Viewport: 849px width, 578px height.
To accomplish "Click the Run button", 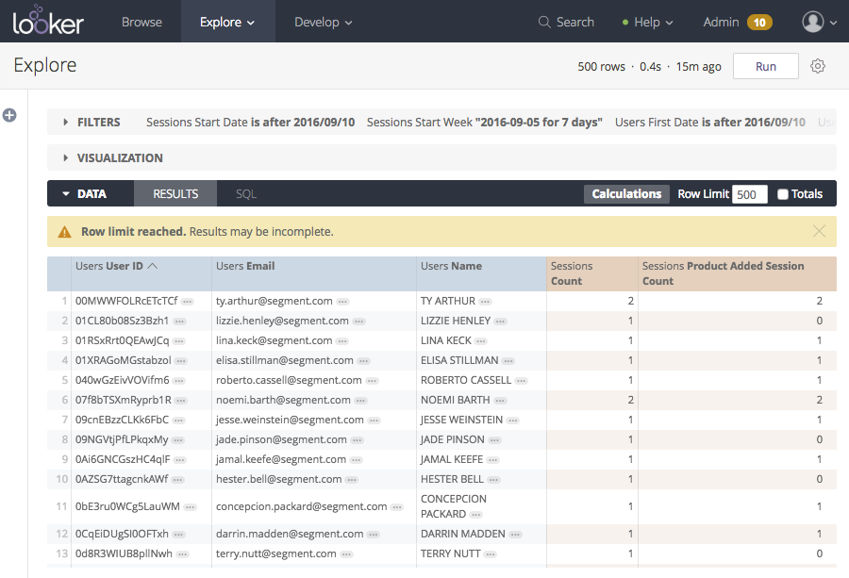I will pyautogui.click(x=765, y=66).
